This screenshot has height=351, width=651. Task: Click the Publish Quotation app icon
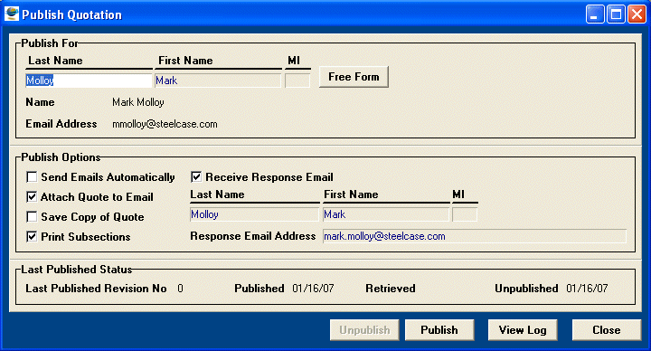click(12, 14)
